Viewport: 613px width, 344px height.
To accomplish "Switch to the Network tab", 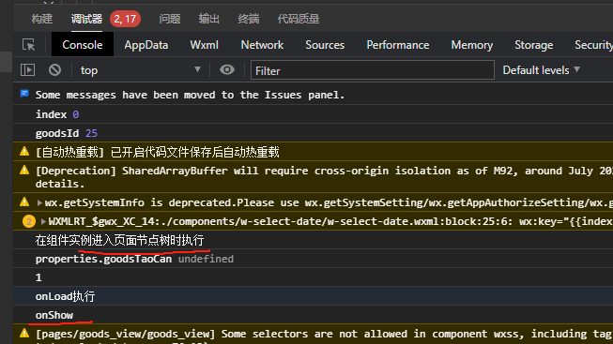I will click(262, 45).
